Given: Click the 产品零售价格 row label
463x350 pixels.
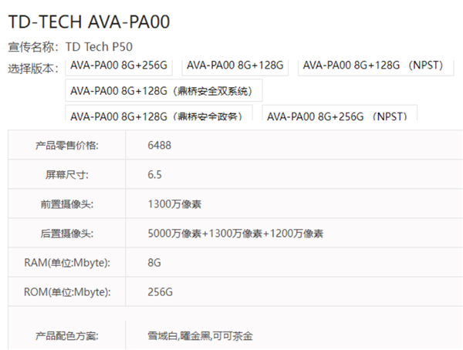Looking at the screenshot, I should (67, 146).
